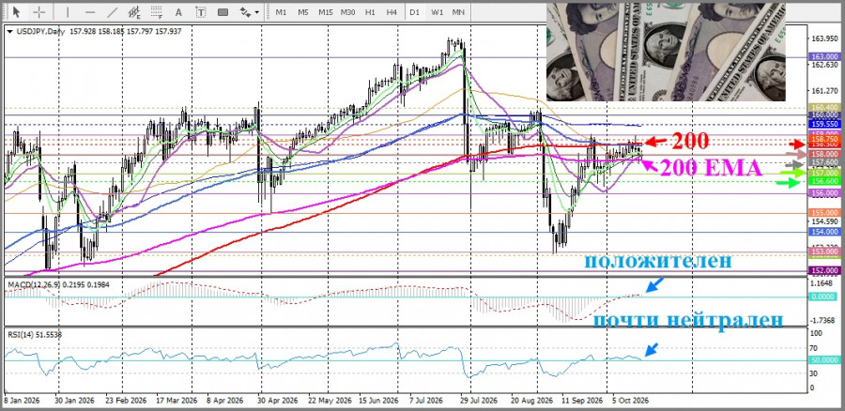Screen dimensions: 845x411
Task: Switch chart to H4 timeframe
Action: coord(392,11)
